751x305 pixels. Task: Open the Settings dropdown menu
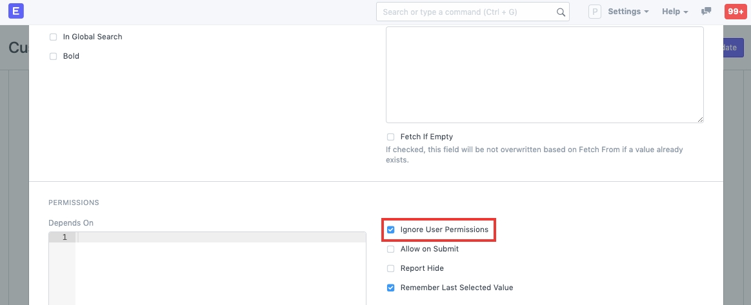pos(628,12)
